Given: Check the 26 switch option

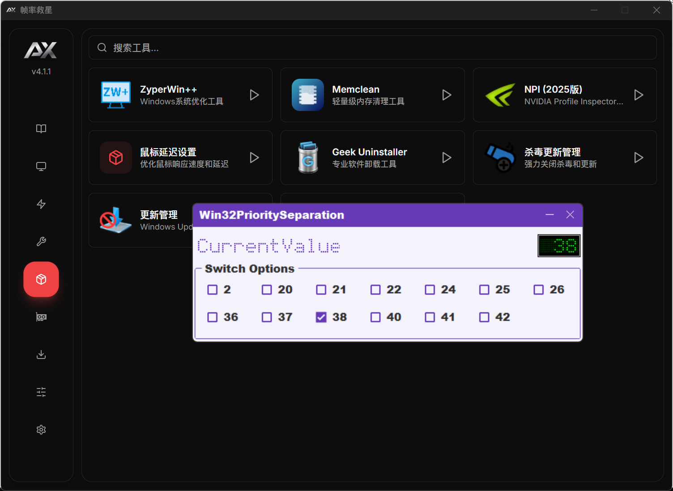Looking at the screenshot, I should click(539, 290).
